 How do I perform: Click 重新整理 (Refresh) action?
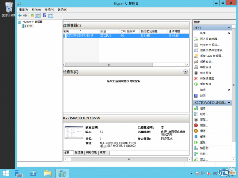point(205,84)
